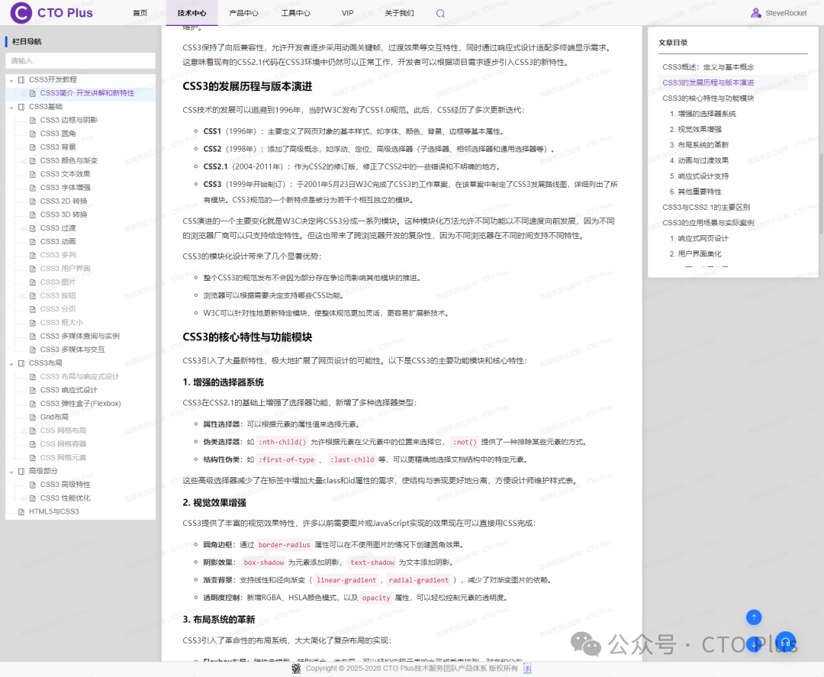Open CSS3 边框与阴影 tree item
The width and height of the screenshot is (824, 677).
pos(69,121)
